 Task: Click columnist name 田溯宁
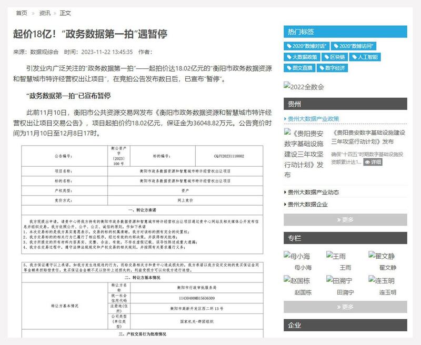(x=345, y=292)
